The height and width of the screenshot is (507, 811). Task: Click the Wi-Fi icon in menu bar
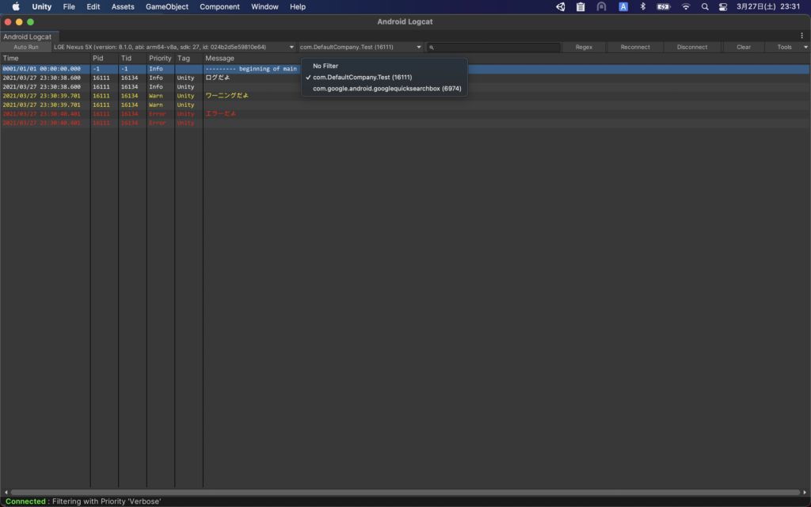click(x=686, y=6)
